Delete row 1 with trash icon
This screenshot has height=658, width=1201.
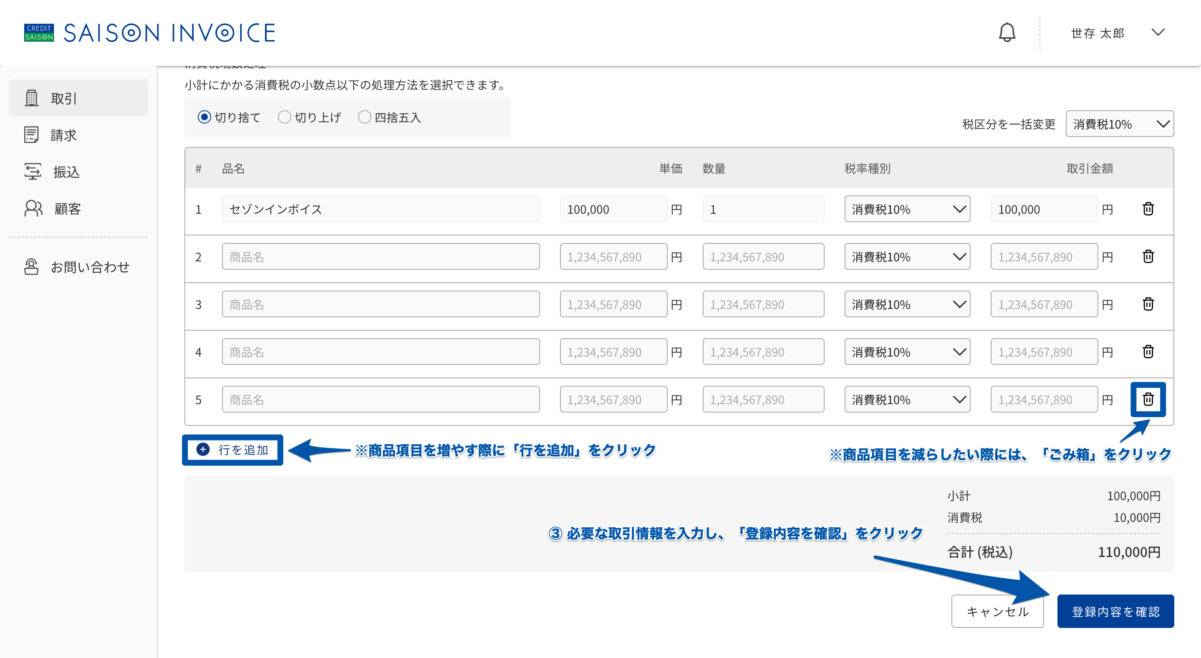point(1148,209)
